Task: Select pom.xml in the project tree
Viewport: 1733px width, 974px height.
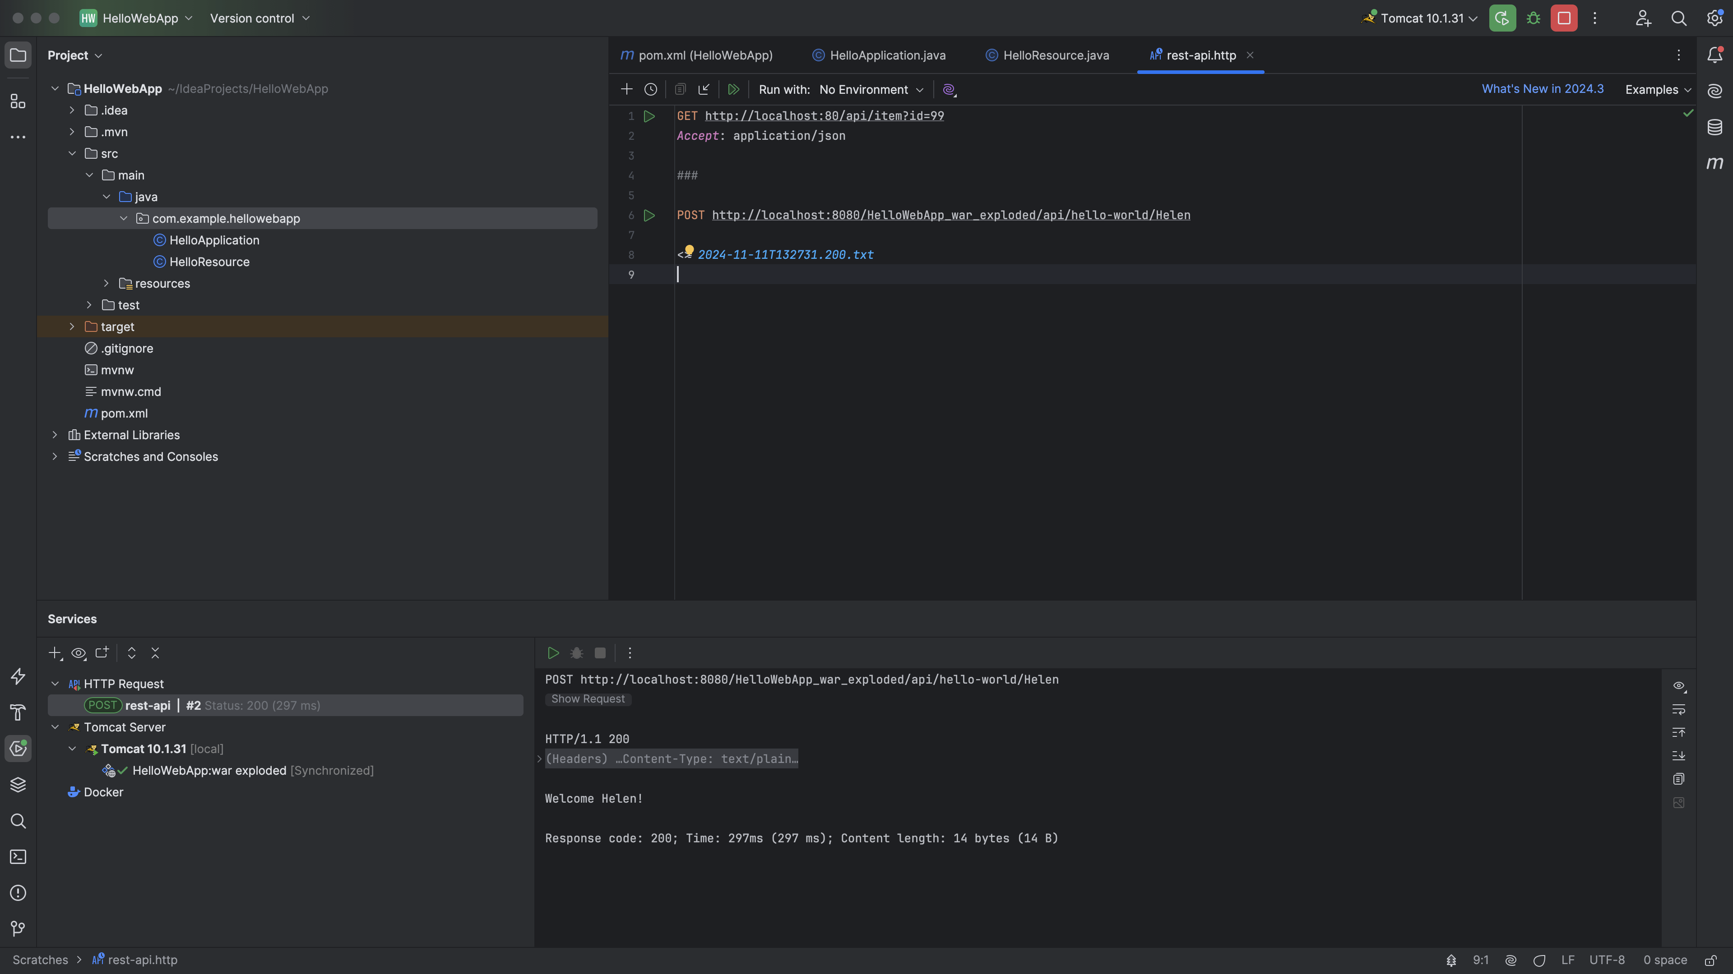Action: (124, 413)
